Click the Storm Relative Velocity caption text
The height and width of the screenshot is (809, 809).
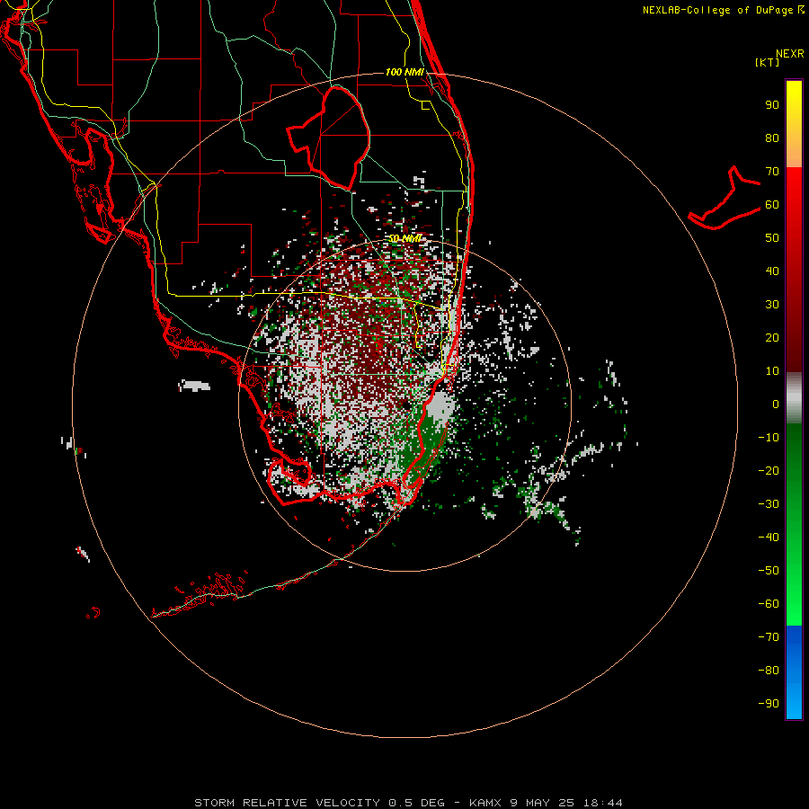409,803
